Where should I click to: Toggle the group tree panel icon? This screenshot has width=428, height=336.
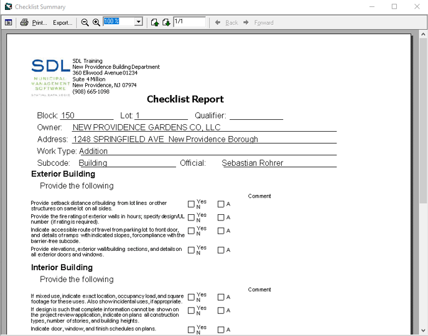coord(9,22)
